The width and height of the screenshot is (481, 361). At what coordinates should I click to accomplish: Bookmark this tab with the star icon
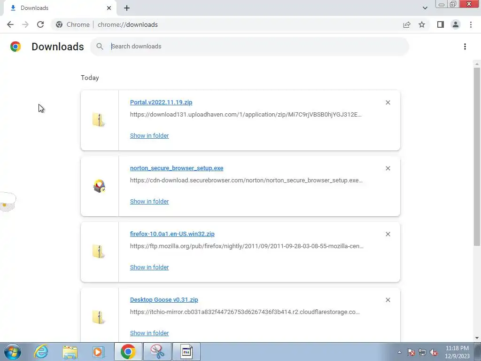422,24
